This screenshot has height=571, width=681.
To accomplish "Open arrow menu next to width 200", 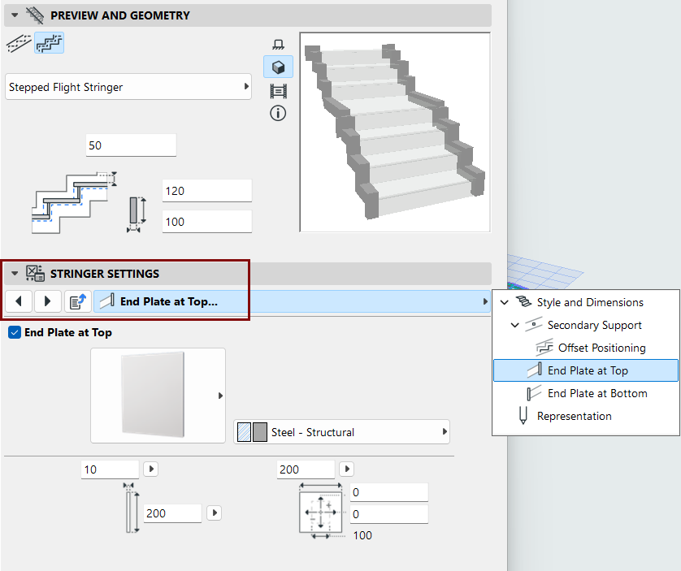I will 346,469.
